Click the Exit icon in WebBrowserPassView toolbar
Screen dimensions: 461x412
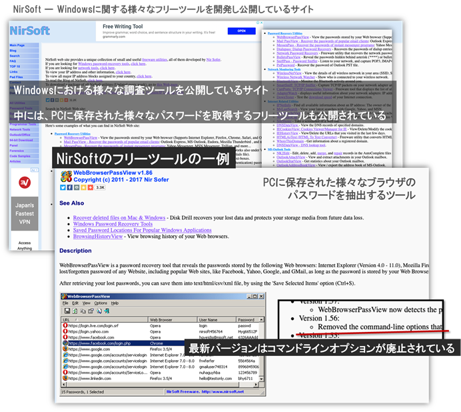[107, 311]
